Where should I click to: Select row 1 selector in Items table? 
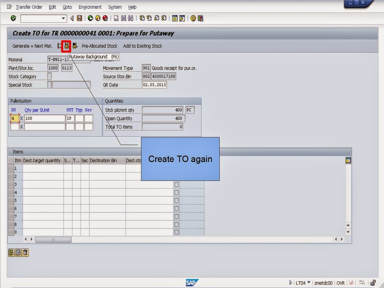point(11,168)
